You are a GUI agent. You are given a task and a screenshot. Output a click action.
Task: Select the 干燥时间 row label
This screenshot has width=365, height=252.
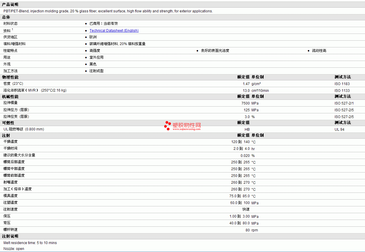point(11,148)
